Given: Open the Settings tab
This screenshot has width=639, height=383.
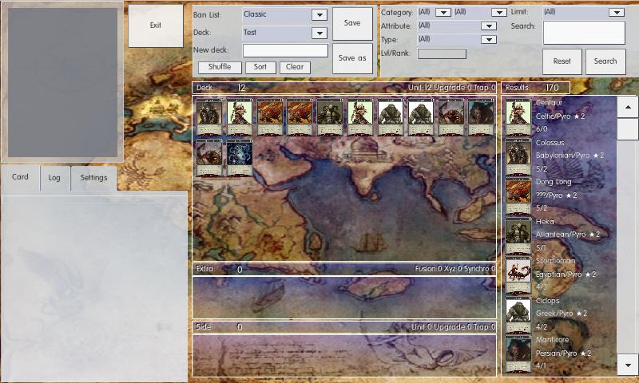Looking at the screenshot, I should [x=93, y=178].
